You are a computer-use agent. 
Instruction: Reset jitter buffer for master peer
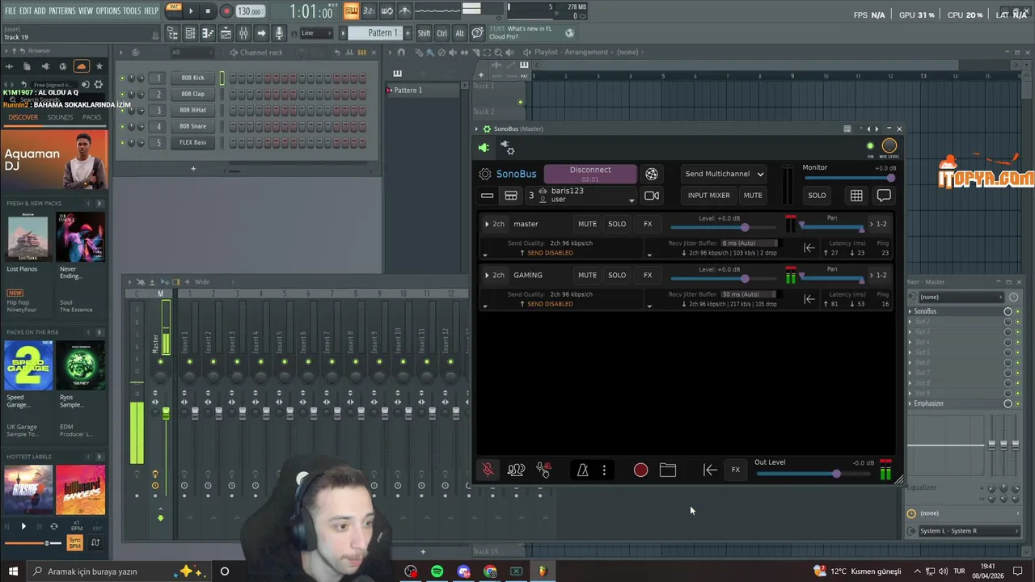pyautogui.click(x=809, y=248)
